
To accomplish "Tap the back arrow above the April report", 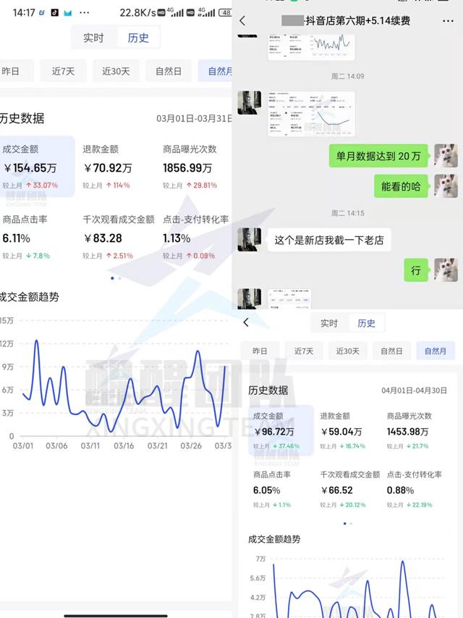I will point(246,322).
